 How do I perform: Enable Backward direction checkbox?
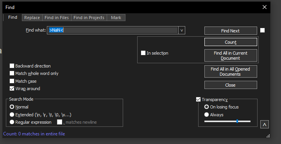pos(12,66)
